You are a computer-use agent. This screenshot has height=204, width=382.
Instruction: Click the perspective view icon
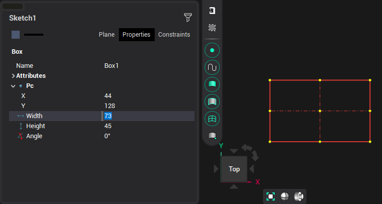(299, 196)
